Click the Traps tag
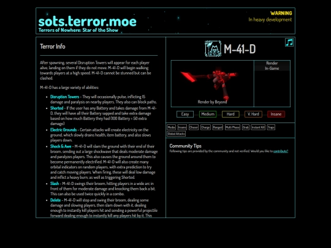The width and height of the screenshot is (331, 248). (271, 127)
